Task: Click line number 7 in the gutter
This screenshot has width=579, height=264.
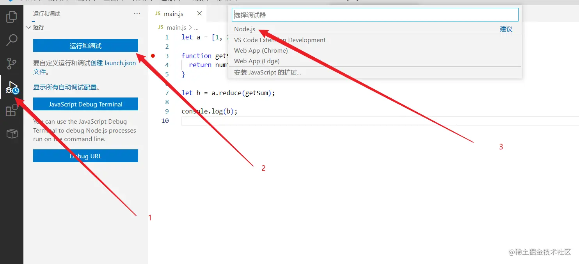Action: (x=167, y=93)
